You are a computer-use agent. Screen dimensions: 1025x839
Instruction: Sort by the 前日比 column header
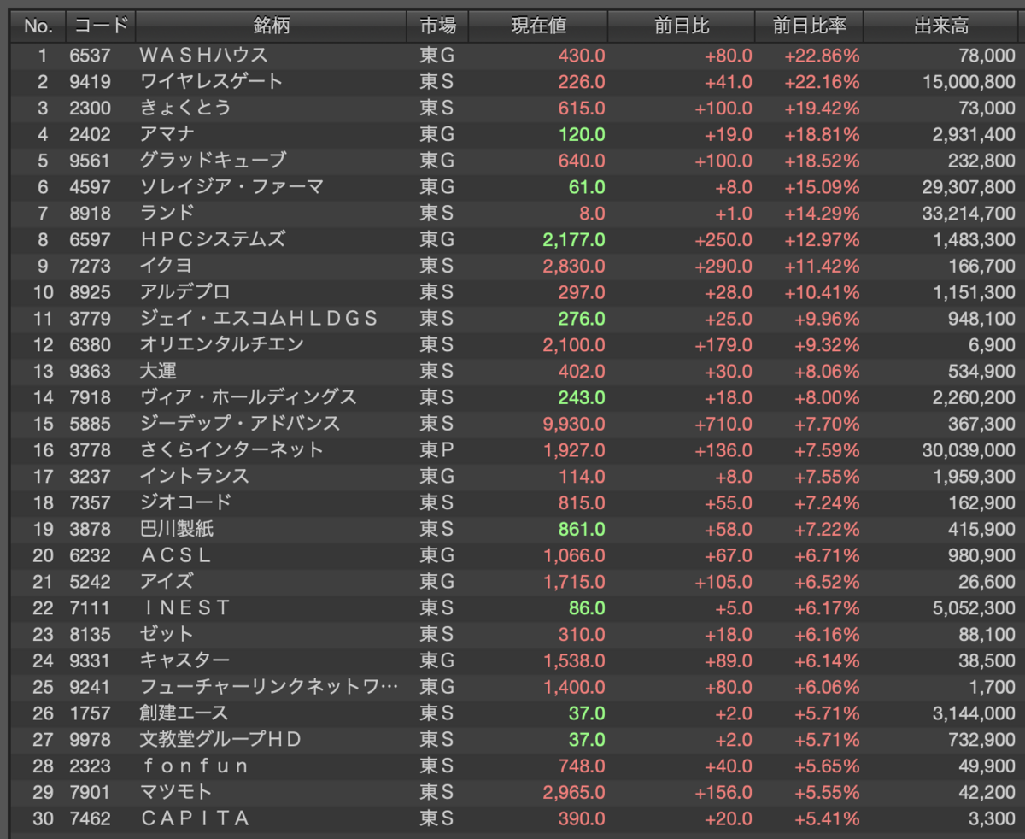pos(682,26)
